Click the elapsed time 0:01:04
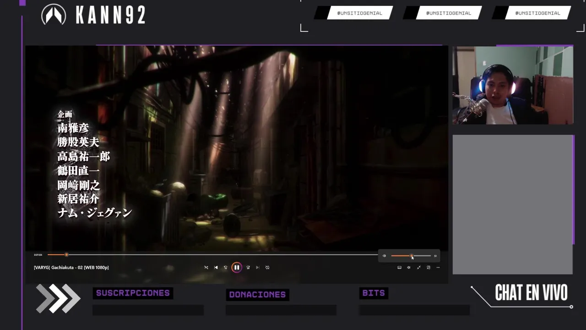This screenshot has height=330, width=586. [x=38, y=255]
